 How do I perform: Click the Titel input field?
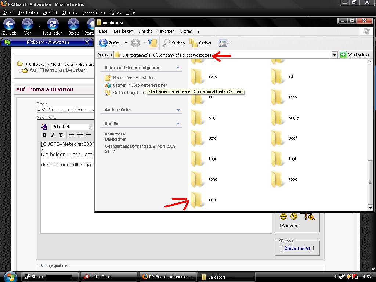pos(65,110)
